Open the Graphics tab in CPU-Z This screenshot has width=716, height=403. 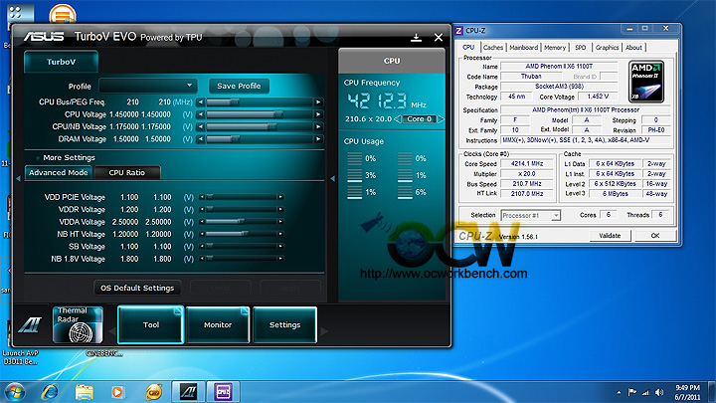tap(607, 48)
